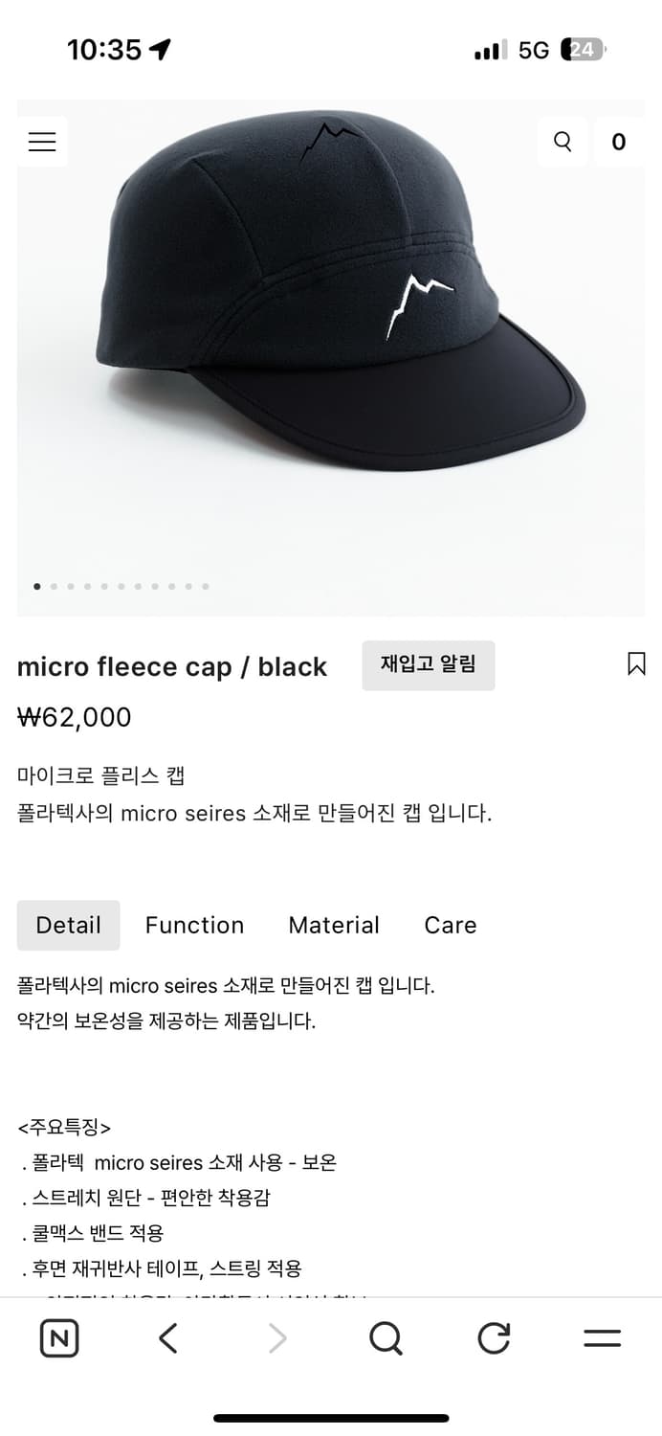662x1436 pixels.
Task: Select the Detail tab
Action: click(x=68, y=925)
